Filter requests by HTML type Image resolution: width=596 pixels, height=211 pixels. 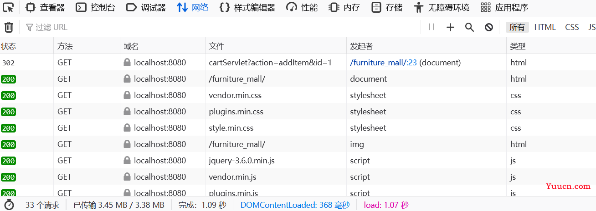(545, 27)
